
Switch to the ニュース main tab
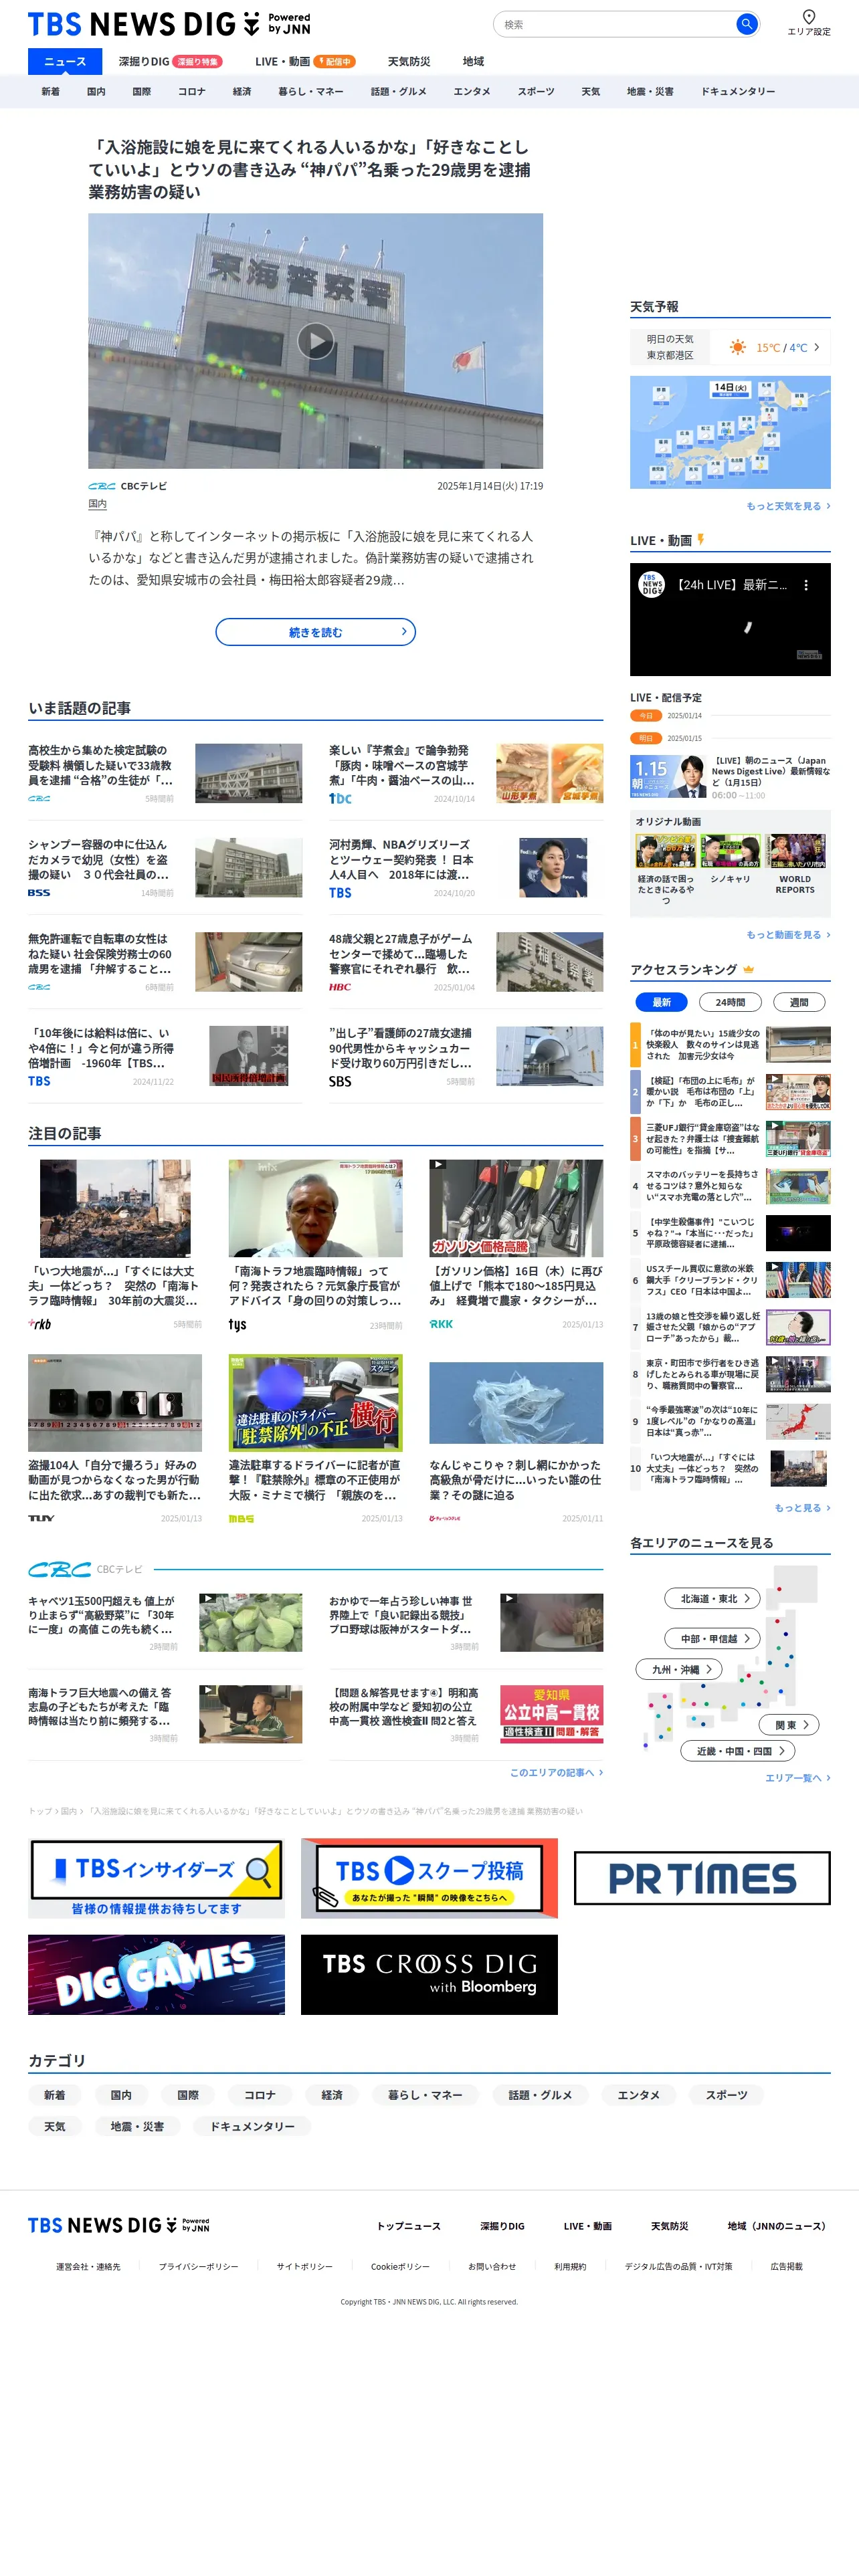(x=65, y=61)
